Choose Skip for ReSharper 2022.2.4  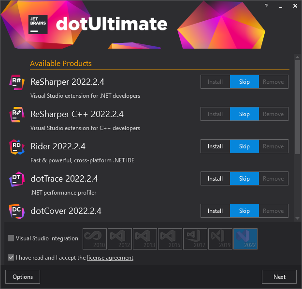(x=244, y=81)
